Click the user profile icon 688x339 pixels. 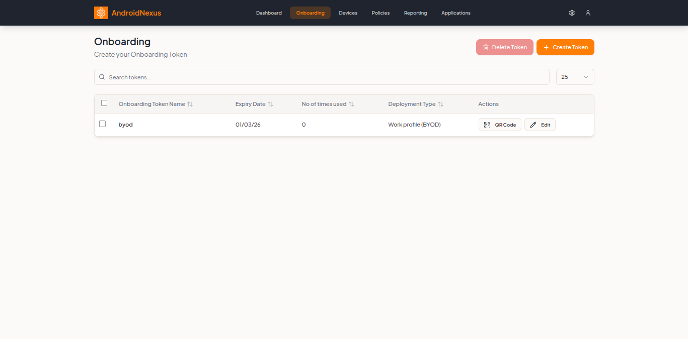pyautogui.click(x=588, y=13)
